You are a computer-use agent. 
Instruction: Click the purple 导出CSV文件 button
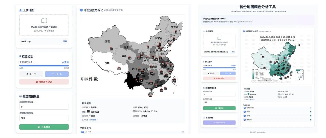[x=219, y=123]
